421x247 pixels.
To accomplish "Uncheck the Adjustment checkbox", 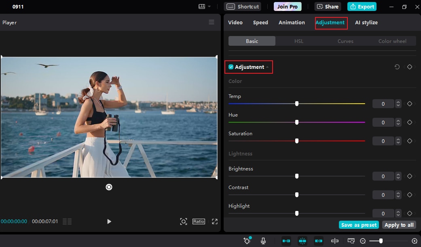I will pyautogui.click(x=231, y=67).
